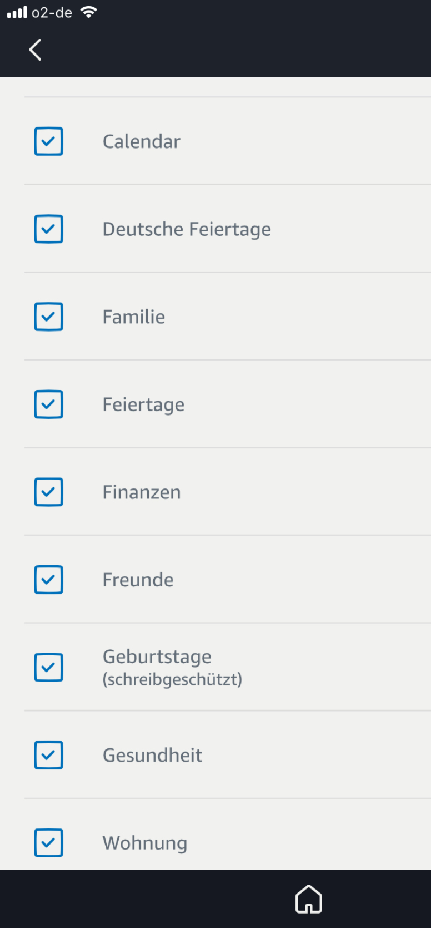Tap the Deutsche Feiertage label
Screen dimensions: 431x928
[187, 229]
